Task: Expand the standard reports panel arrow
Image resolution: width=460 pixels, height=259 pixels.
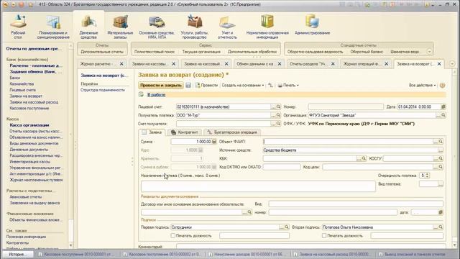Action: pyautogui.click(x=430, y=52)
